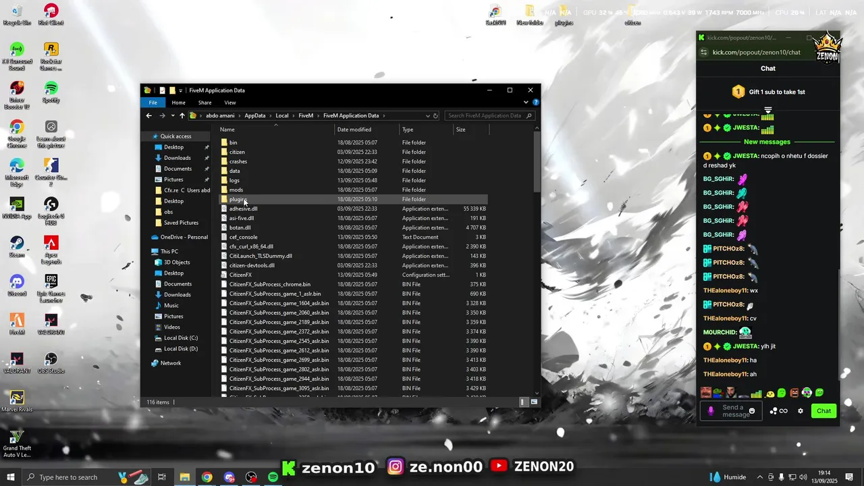Open chat settings gear in Kick chat
Viewport: 864px width, 486px height.
click(x=801, y=410)
